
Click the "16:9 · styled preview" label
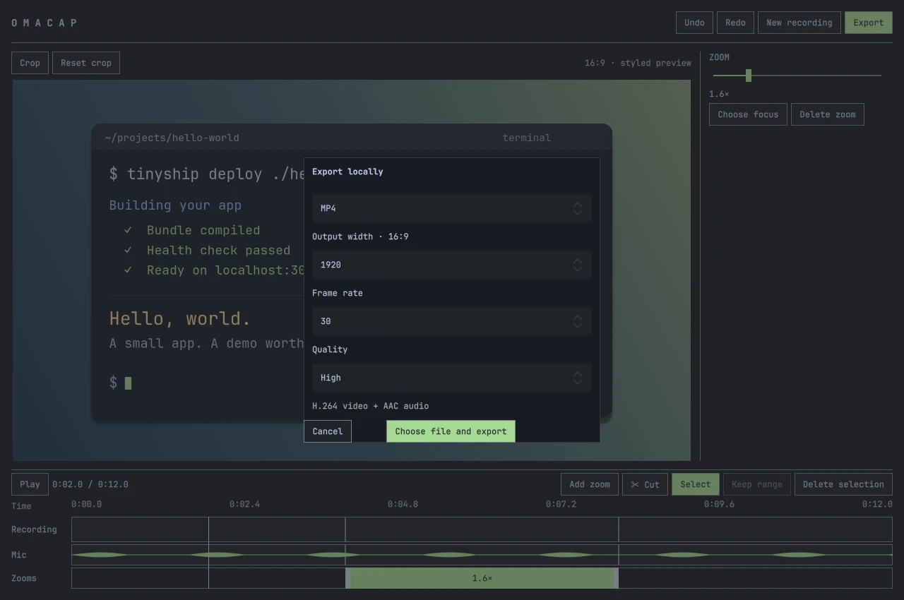(638, 63)
